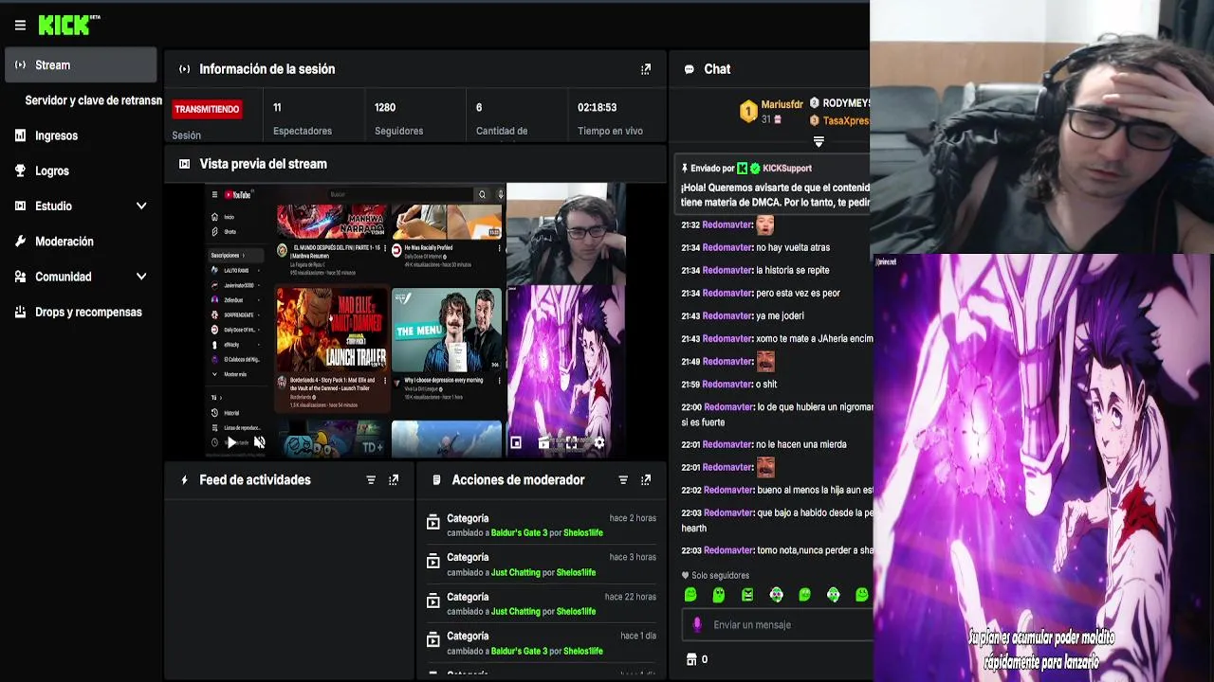
Task: Toggle the Solo seguidores heart indicator
Action: tap(686, 576)
